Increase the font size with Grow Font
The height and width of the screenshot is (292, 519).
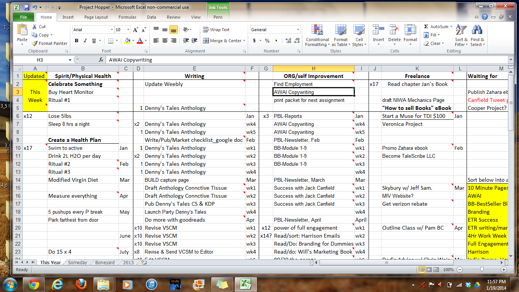(136, 30)
